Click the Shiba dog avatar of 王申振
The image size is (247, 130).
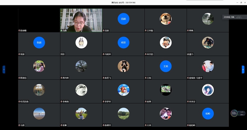click(166, 19)
